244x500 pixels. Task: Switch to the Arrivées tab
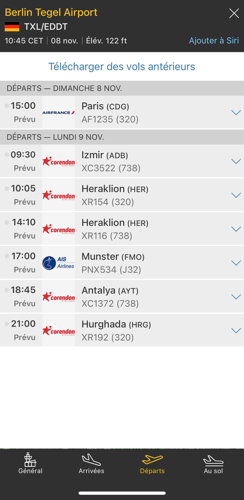coord(91,464)
